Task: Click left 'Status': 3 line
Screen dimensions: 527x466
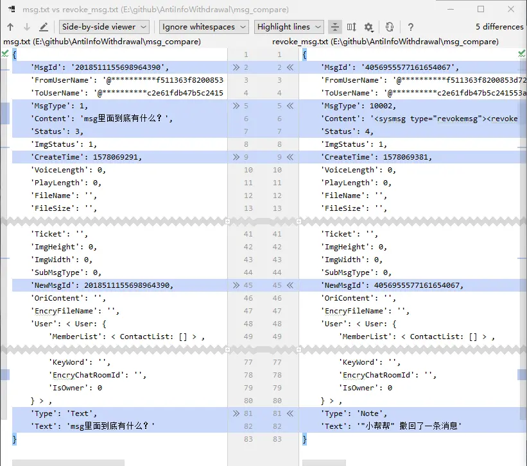Action: coord(119,131)
